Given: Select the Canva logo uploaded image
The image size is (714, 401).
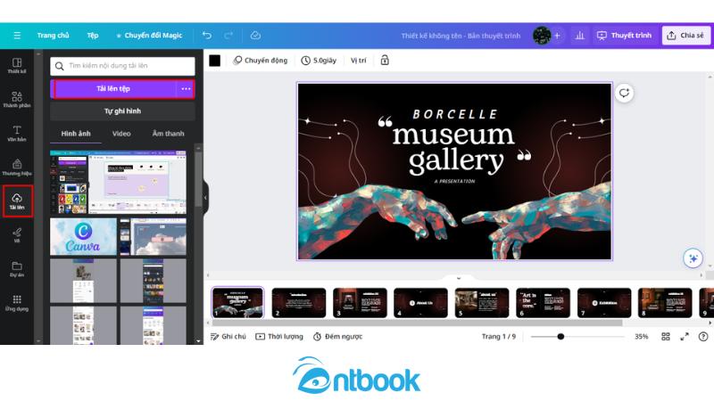Looking at the screenshot, I should 83,236.
